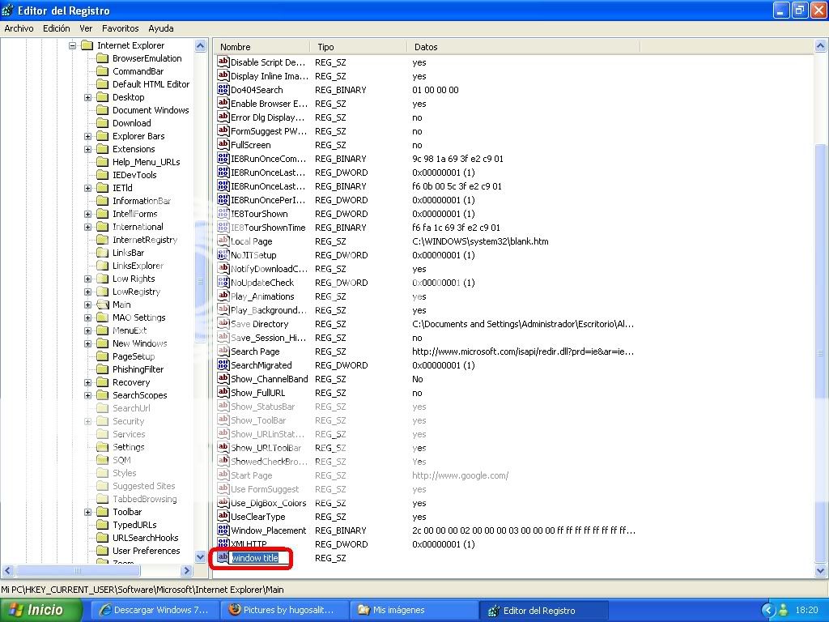
Task: Click the binary icon of Do404Search
Action: click(x=223, y=90)
